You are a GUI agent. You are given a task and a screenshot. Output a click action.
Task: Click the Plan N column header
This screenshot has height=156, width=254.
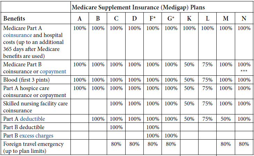(244, 18)
